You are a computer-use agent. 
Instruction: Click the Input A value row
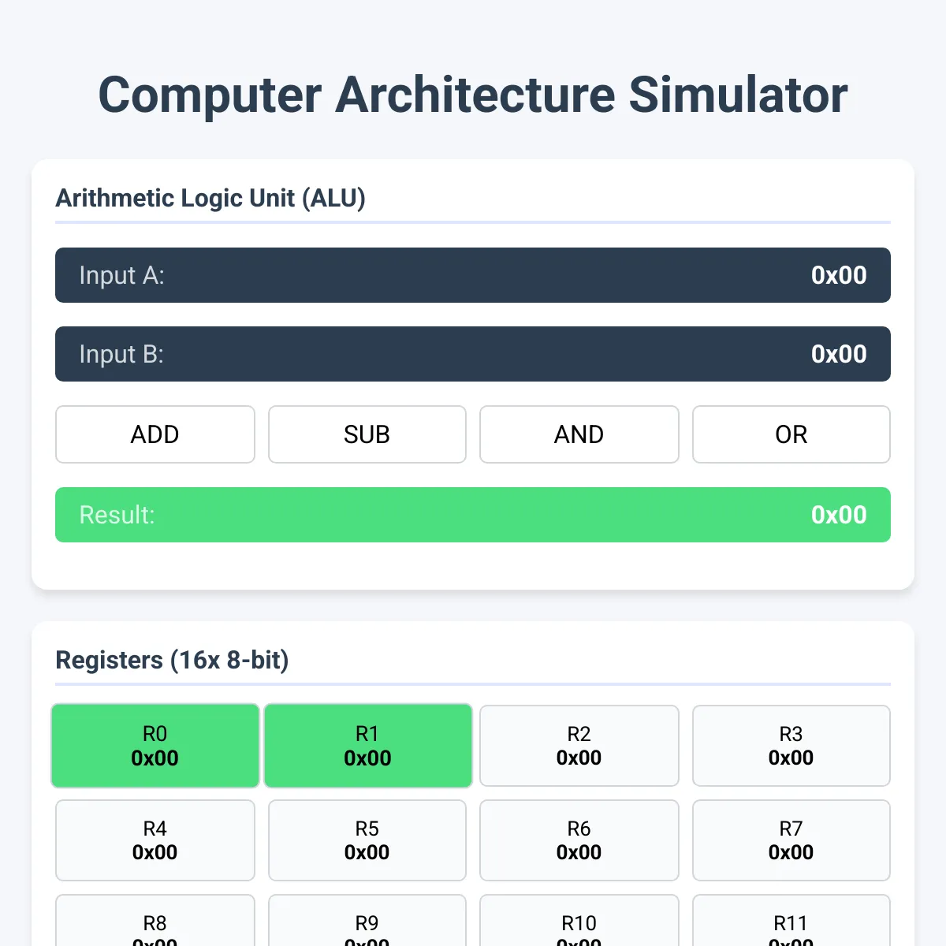(x=473, y=275)
